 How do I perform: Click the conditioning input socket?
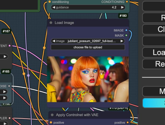pos(49,2)
